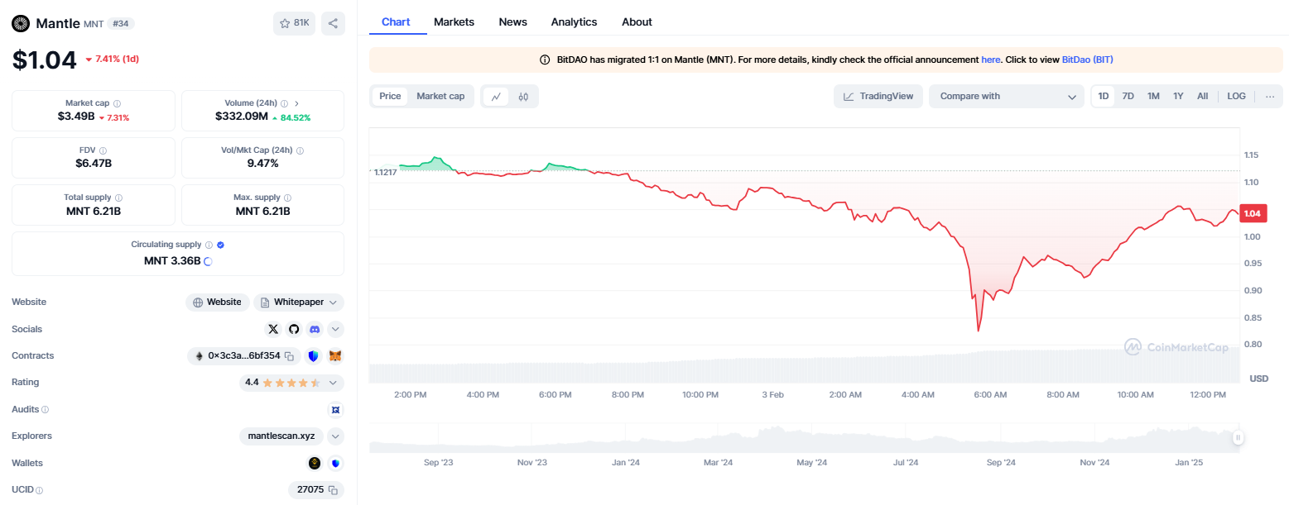Open the black-gold wallet icon in Wallets row

coord(315,463)
